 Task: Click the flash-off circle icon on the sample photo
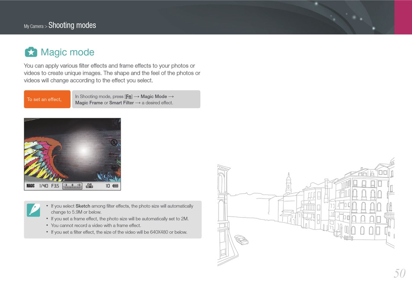pyautogui.click(x=114, y=143)
